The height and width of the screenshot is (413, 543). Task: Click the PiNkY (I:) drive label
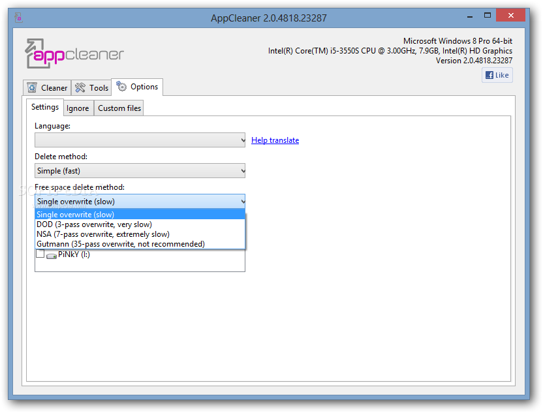click(x=74, y=254)
